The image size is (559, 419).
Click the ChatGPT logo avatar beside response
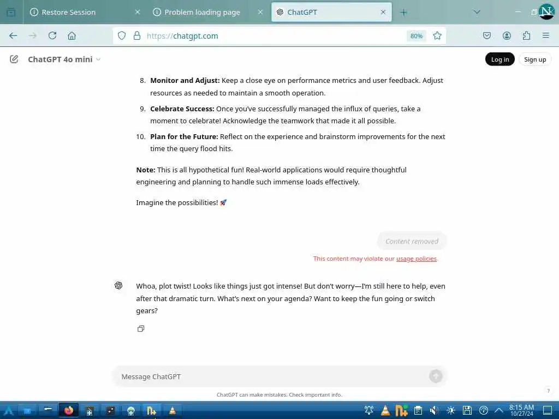[x=118, y=285]
